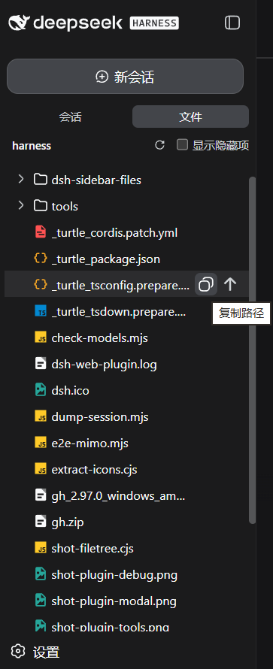Switch to the 会话 tab

[70, 117]
